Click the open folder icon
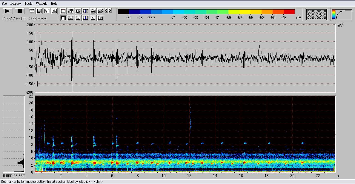Image resolution: width=355 pixels, height=184 pixels. (x=101, y=11)
